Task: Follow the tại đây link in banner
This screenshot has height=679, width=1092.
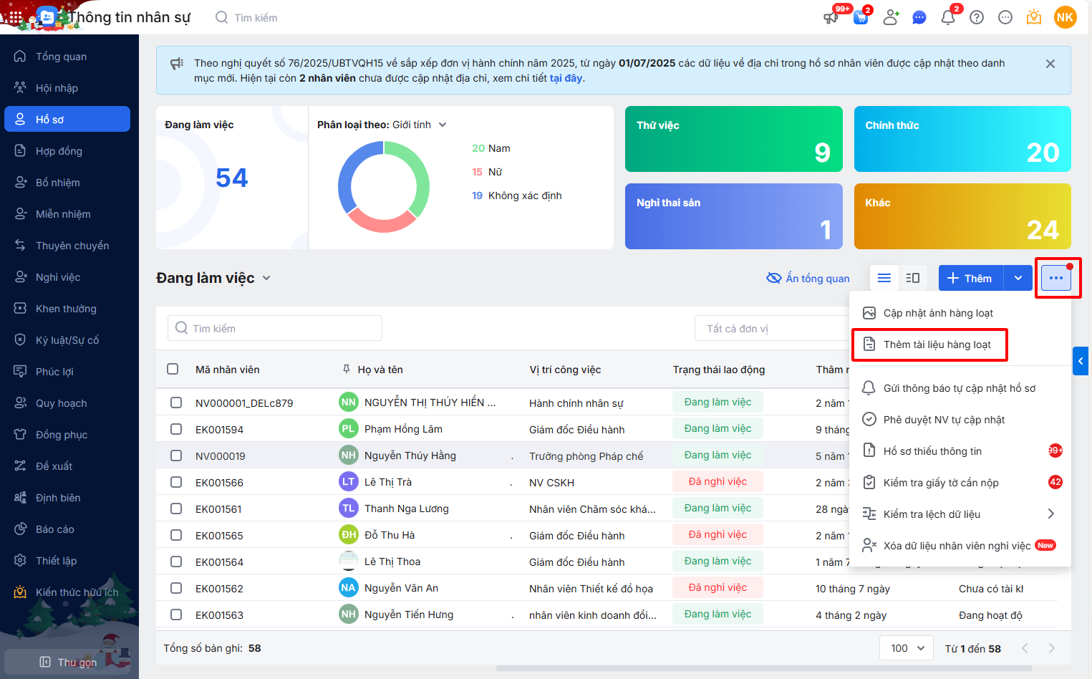Action: click(x=566, y=78)
